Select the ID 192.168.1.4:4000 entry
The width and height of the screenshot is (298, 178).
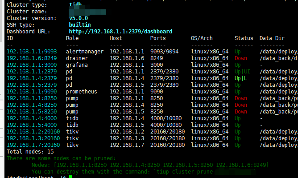[32, 118]
